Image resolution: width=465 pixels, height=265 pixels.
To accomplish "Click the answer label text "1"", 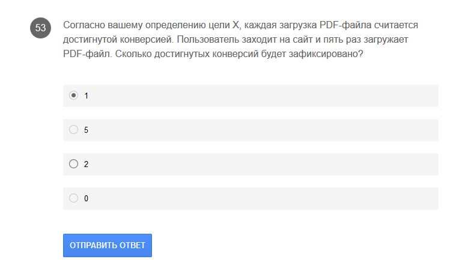I will coord(86,96).
